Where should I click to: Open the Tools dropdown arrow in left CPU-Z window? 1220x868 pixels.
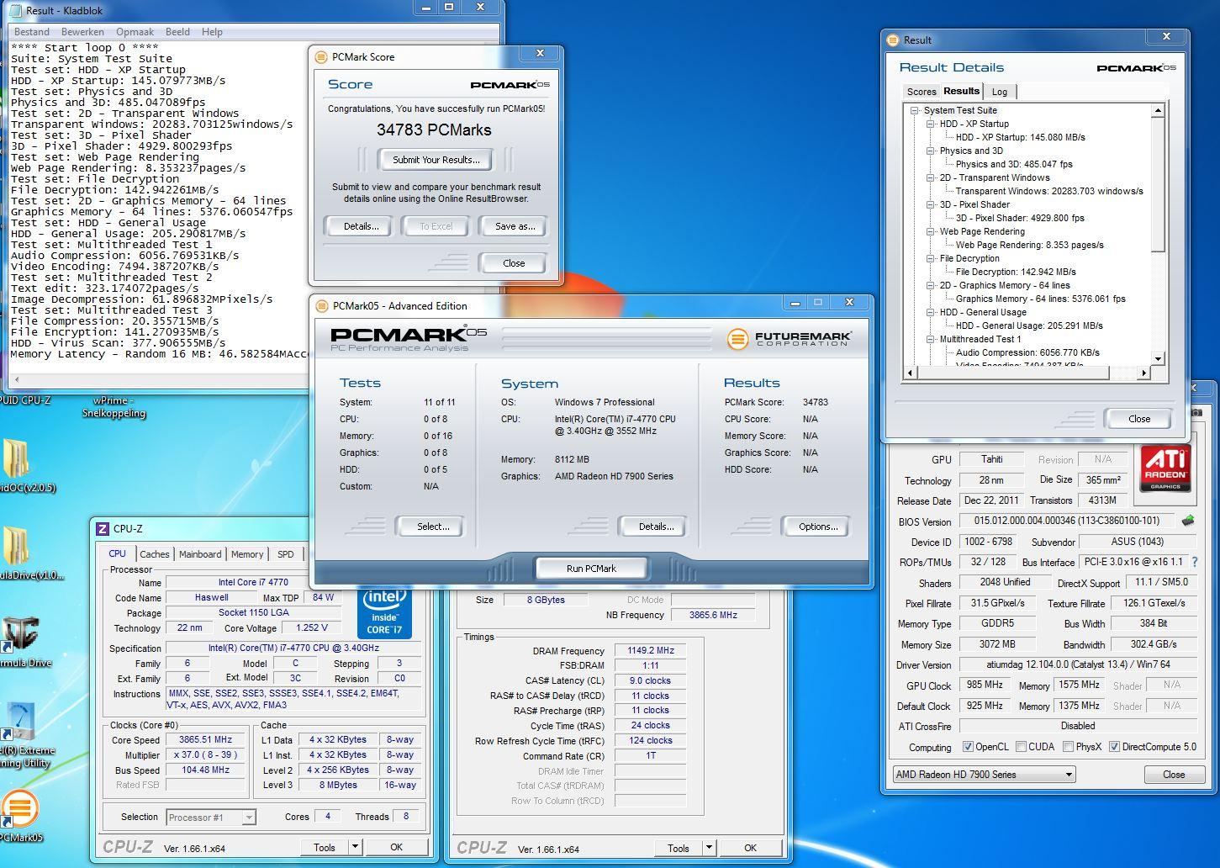point(355,847)
